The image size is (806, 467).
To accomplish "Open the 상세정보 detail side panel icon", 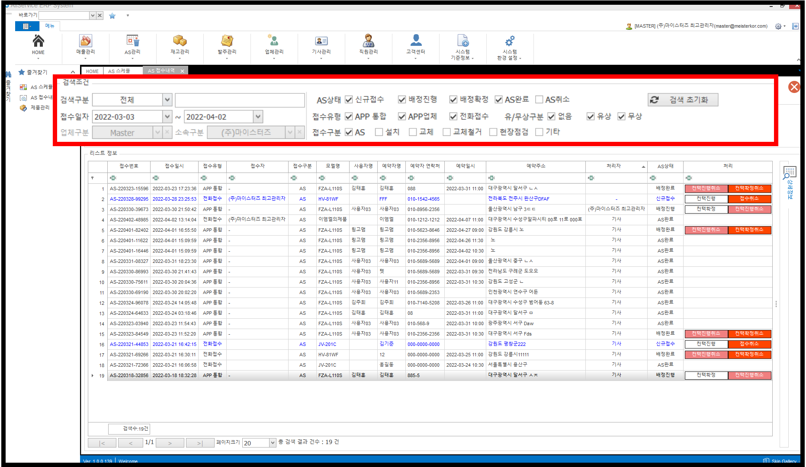I will click(790, 173).
